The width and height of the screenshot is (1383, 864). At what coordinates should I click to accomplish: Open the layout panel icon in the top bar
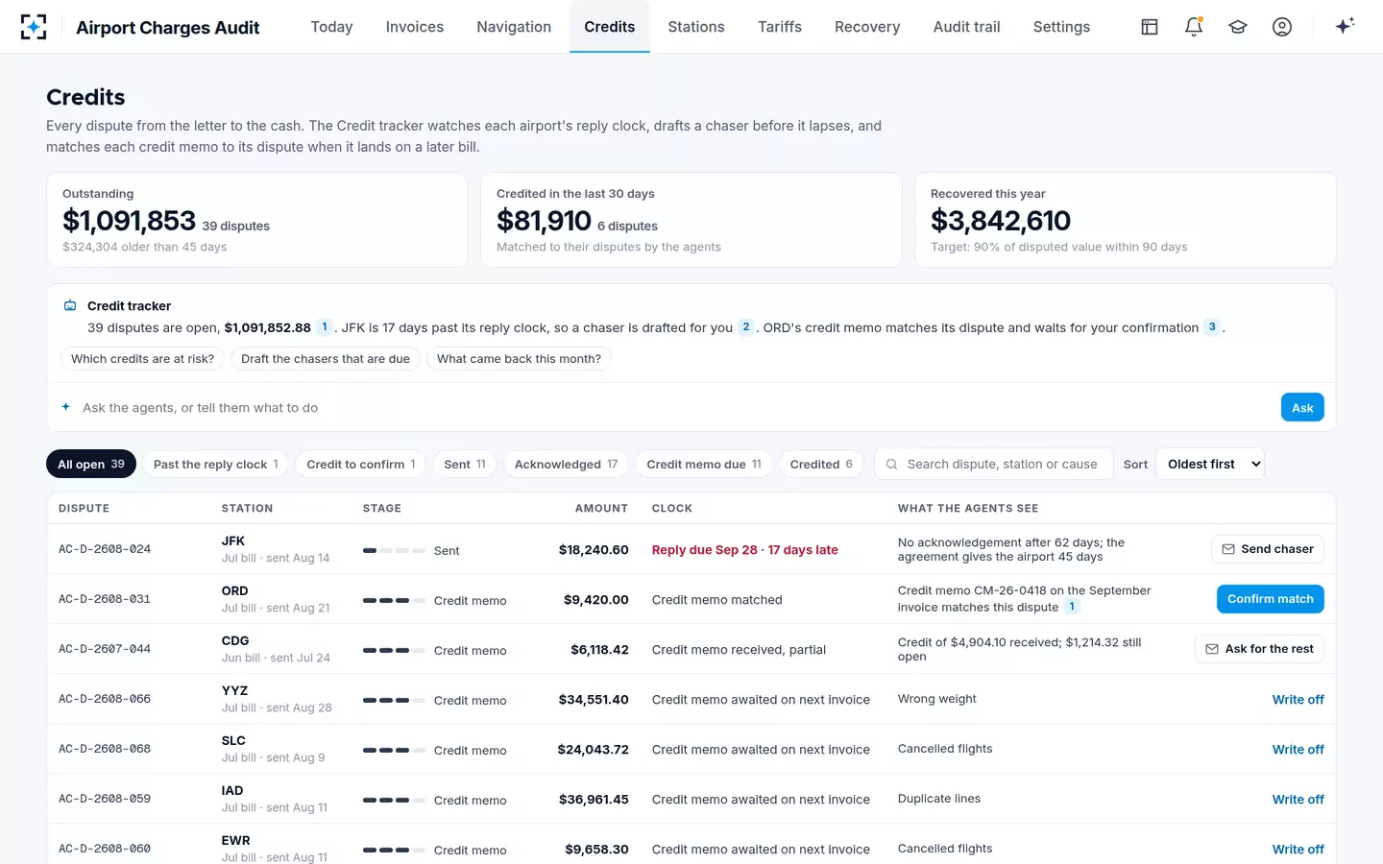click(x=1150, y=27)
